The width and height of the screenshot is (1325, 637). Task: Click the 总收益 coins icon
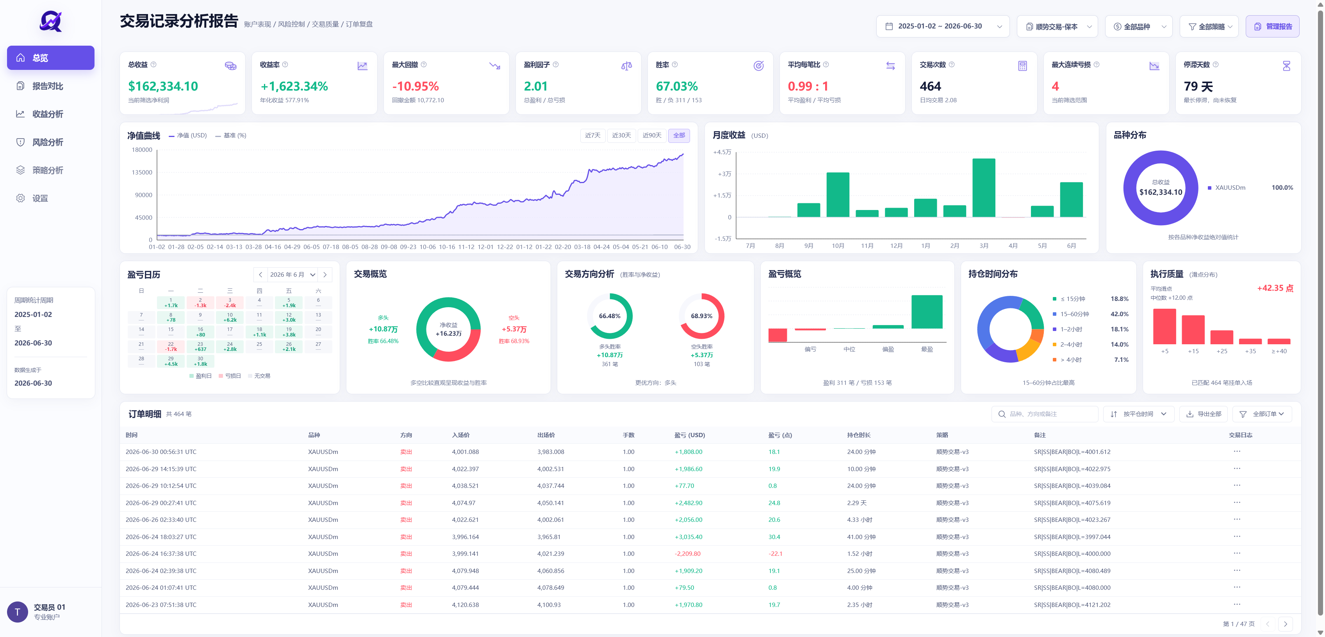[230, 66]
